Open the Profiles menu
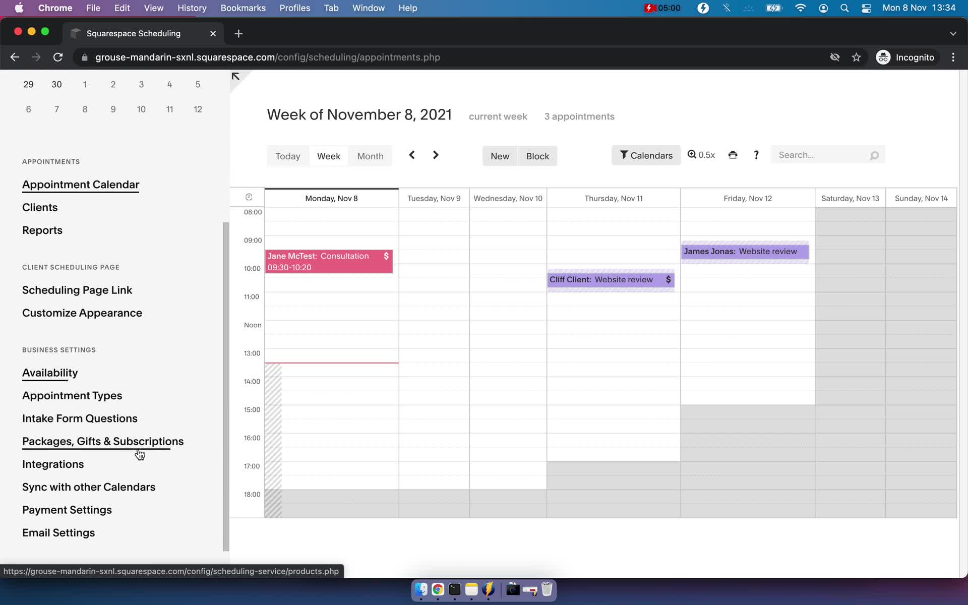Viewport: 968px width, 605px height. [295, 8]
